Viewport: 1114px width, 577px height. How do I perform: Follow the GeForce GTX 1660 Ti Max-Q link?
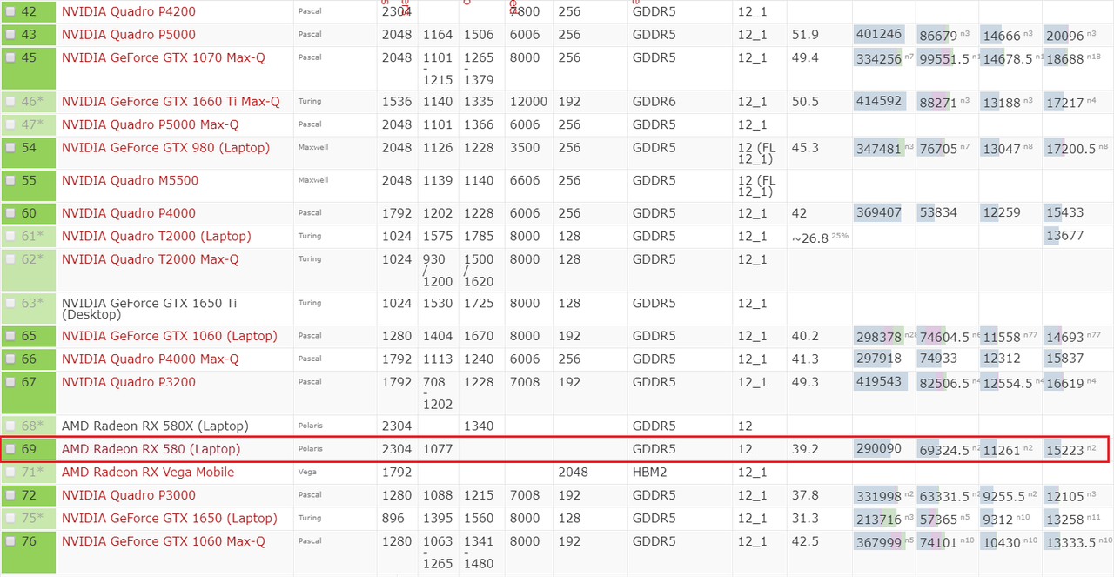tap(171, 102)
